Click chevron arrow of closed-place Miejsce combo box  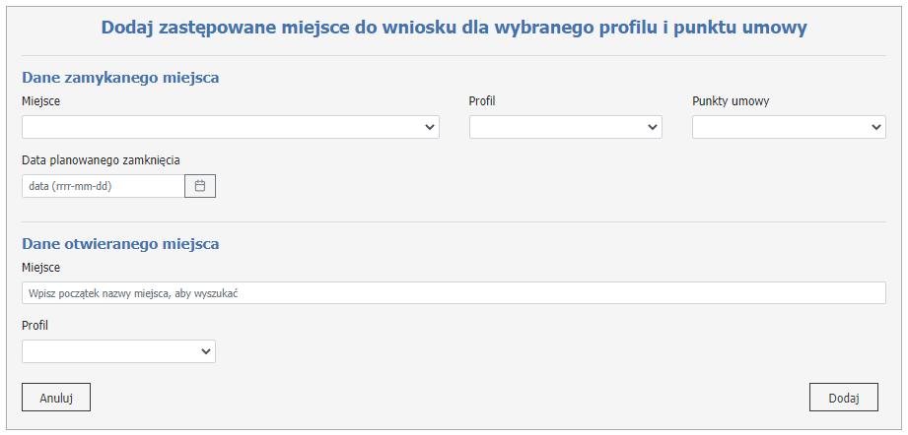pyautogui.click(x=430, y=127)
